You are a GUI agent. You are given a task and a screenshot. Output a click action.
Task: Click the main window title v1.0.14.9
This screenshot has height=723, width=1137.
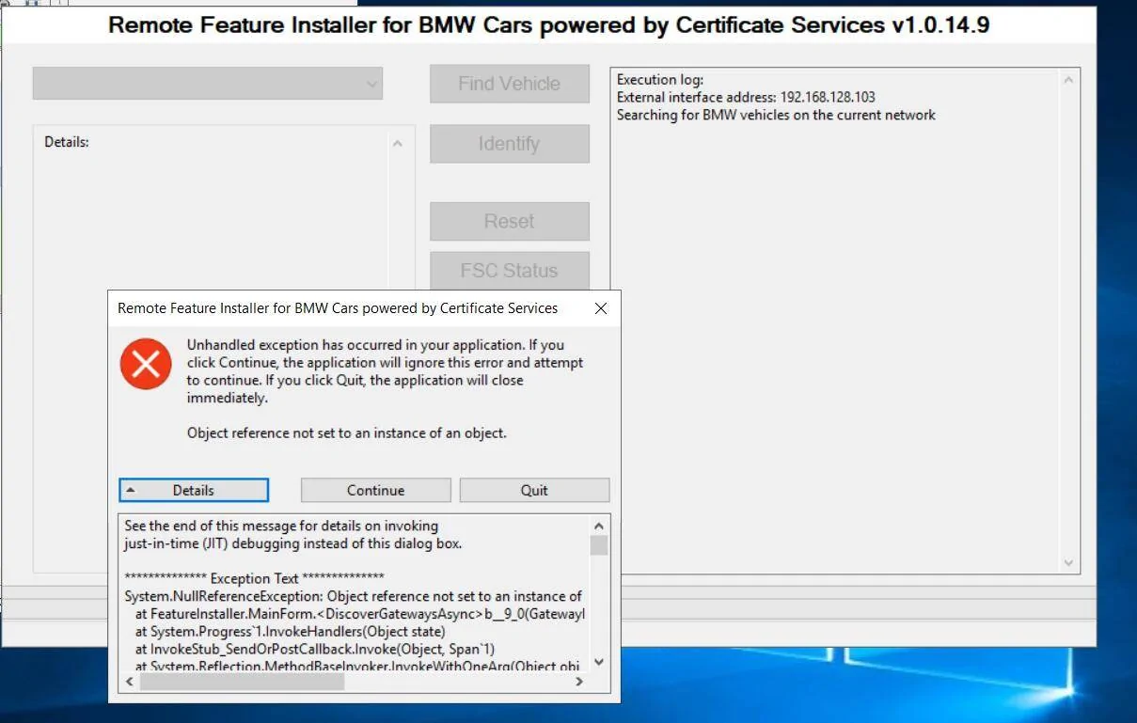[x=548, y=25]
